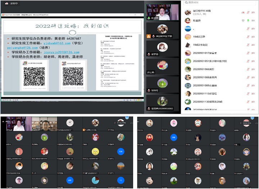
Task: Click the screen share icon beside 陈蓝良
Action: (243, 20)
